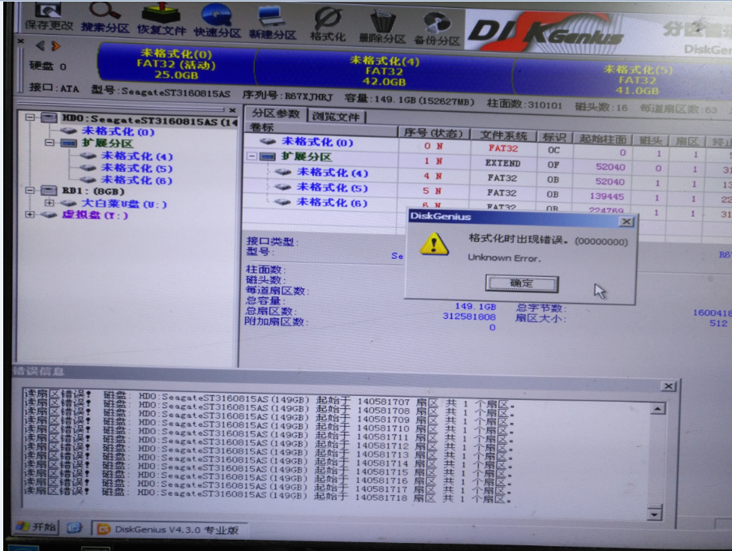Click 确定 button in error dialog
732x551 pixels.
pos(522,283)
